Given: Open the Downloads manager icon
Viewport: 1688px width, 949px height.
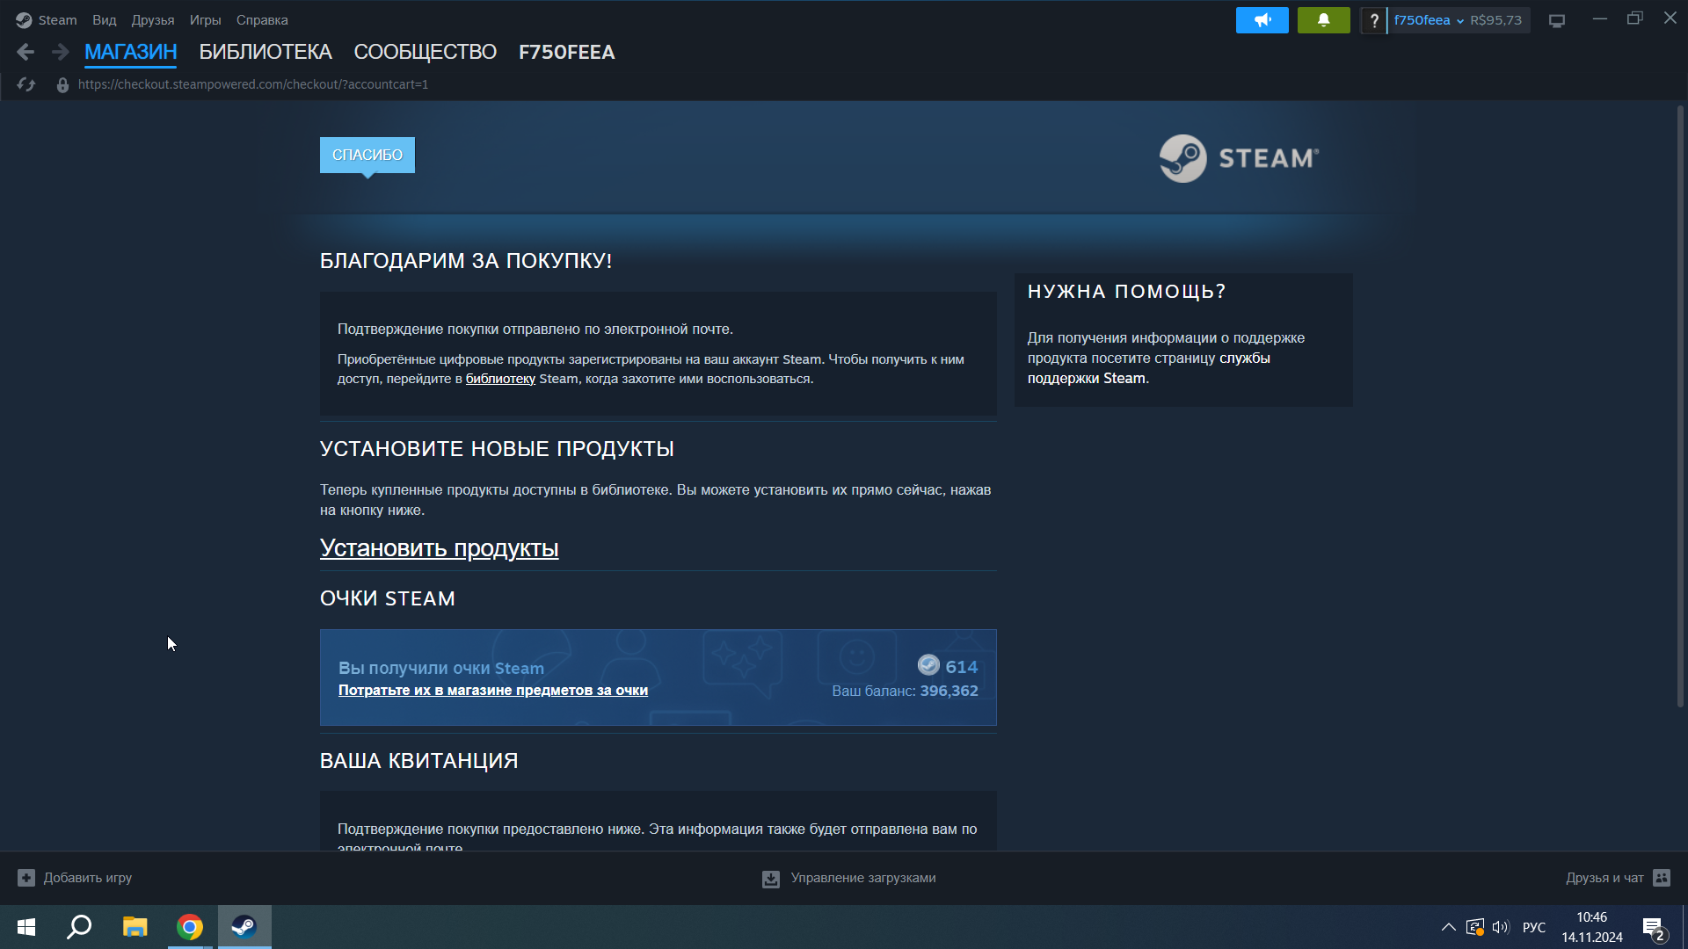Looking at the screenshot, I should click(x=771, y=879).
